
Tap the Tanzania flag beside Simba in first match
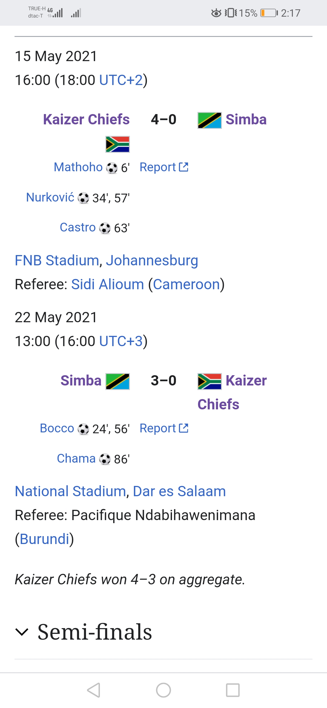[x=210, y=120]
